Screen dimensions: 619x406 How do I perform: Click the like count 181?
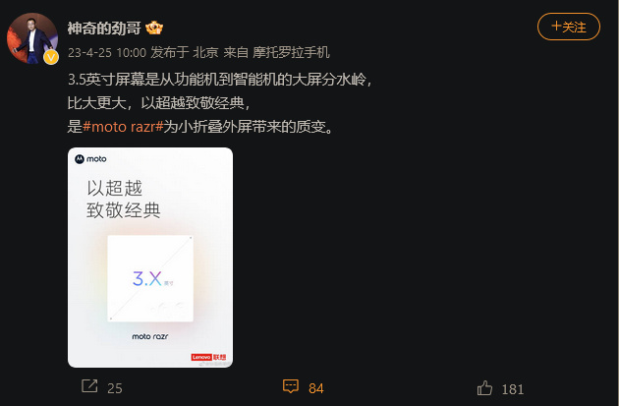click(513, 390)
